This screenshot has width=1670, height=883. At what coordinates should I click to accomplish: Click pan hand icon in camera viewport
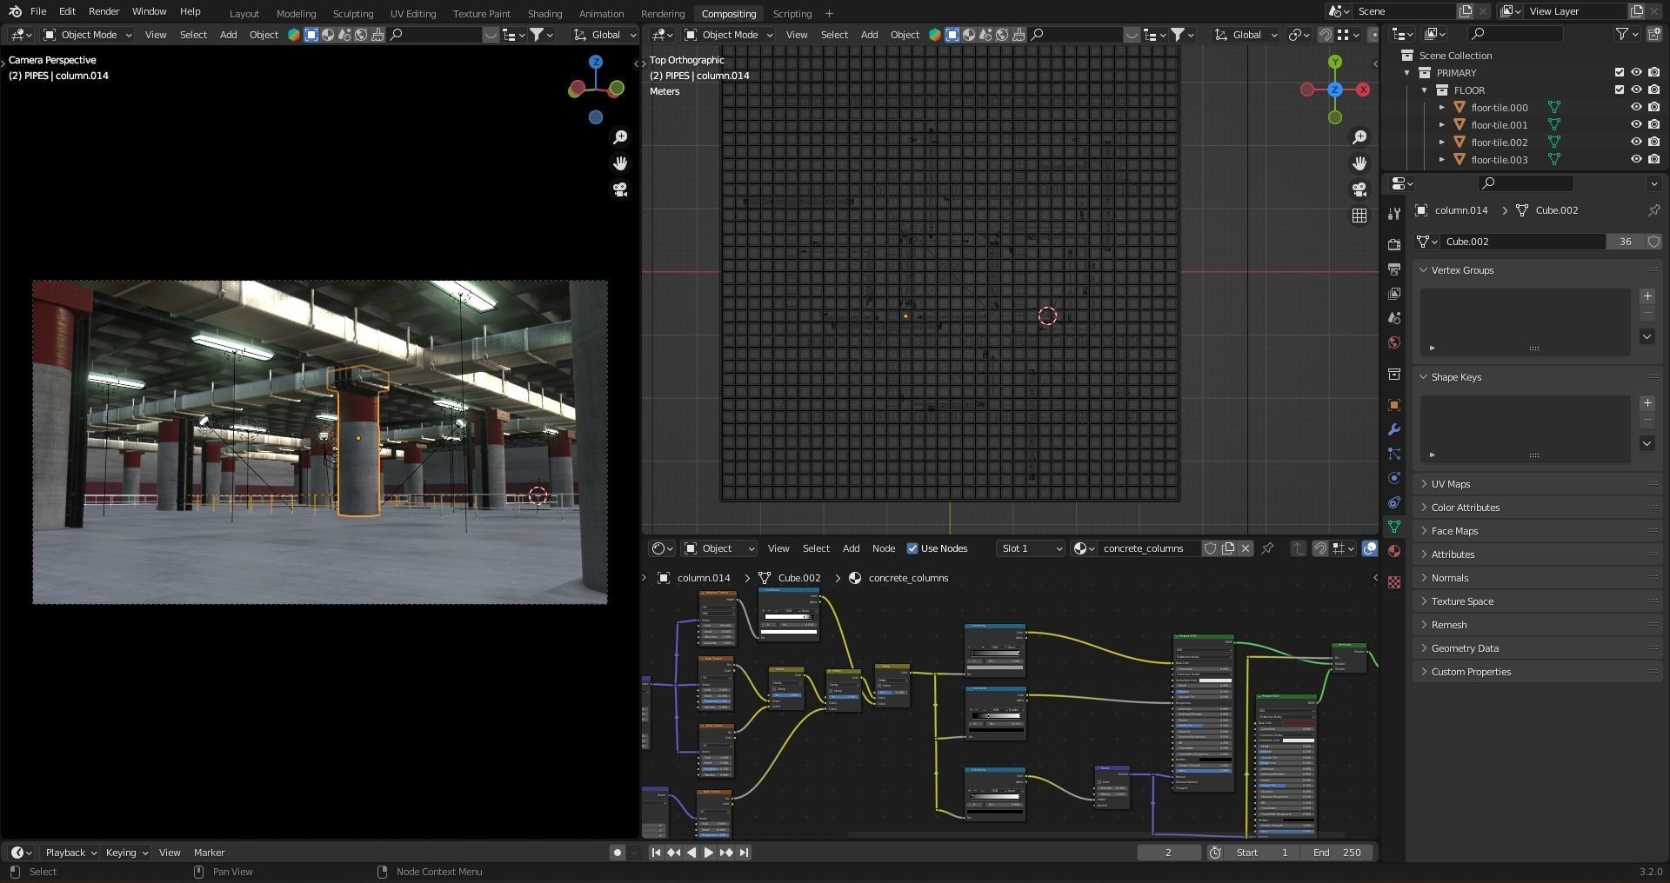coord(620,163)
